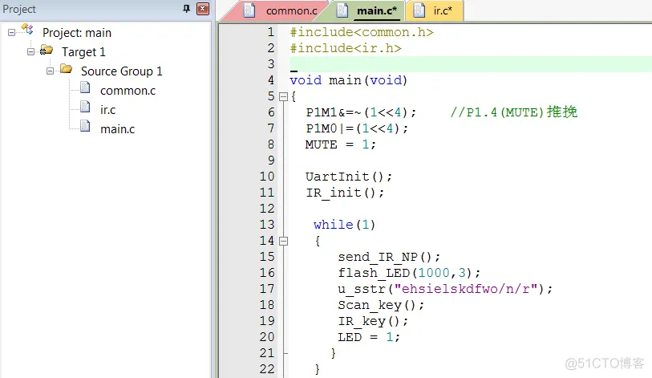The height and width of the screenshot is (378, 652).
Task: Collapse the Source Group 1 folder node
Action: click(51, 71)
